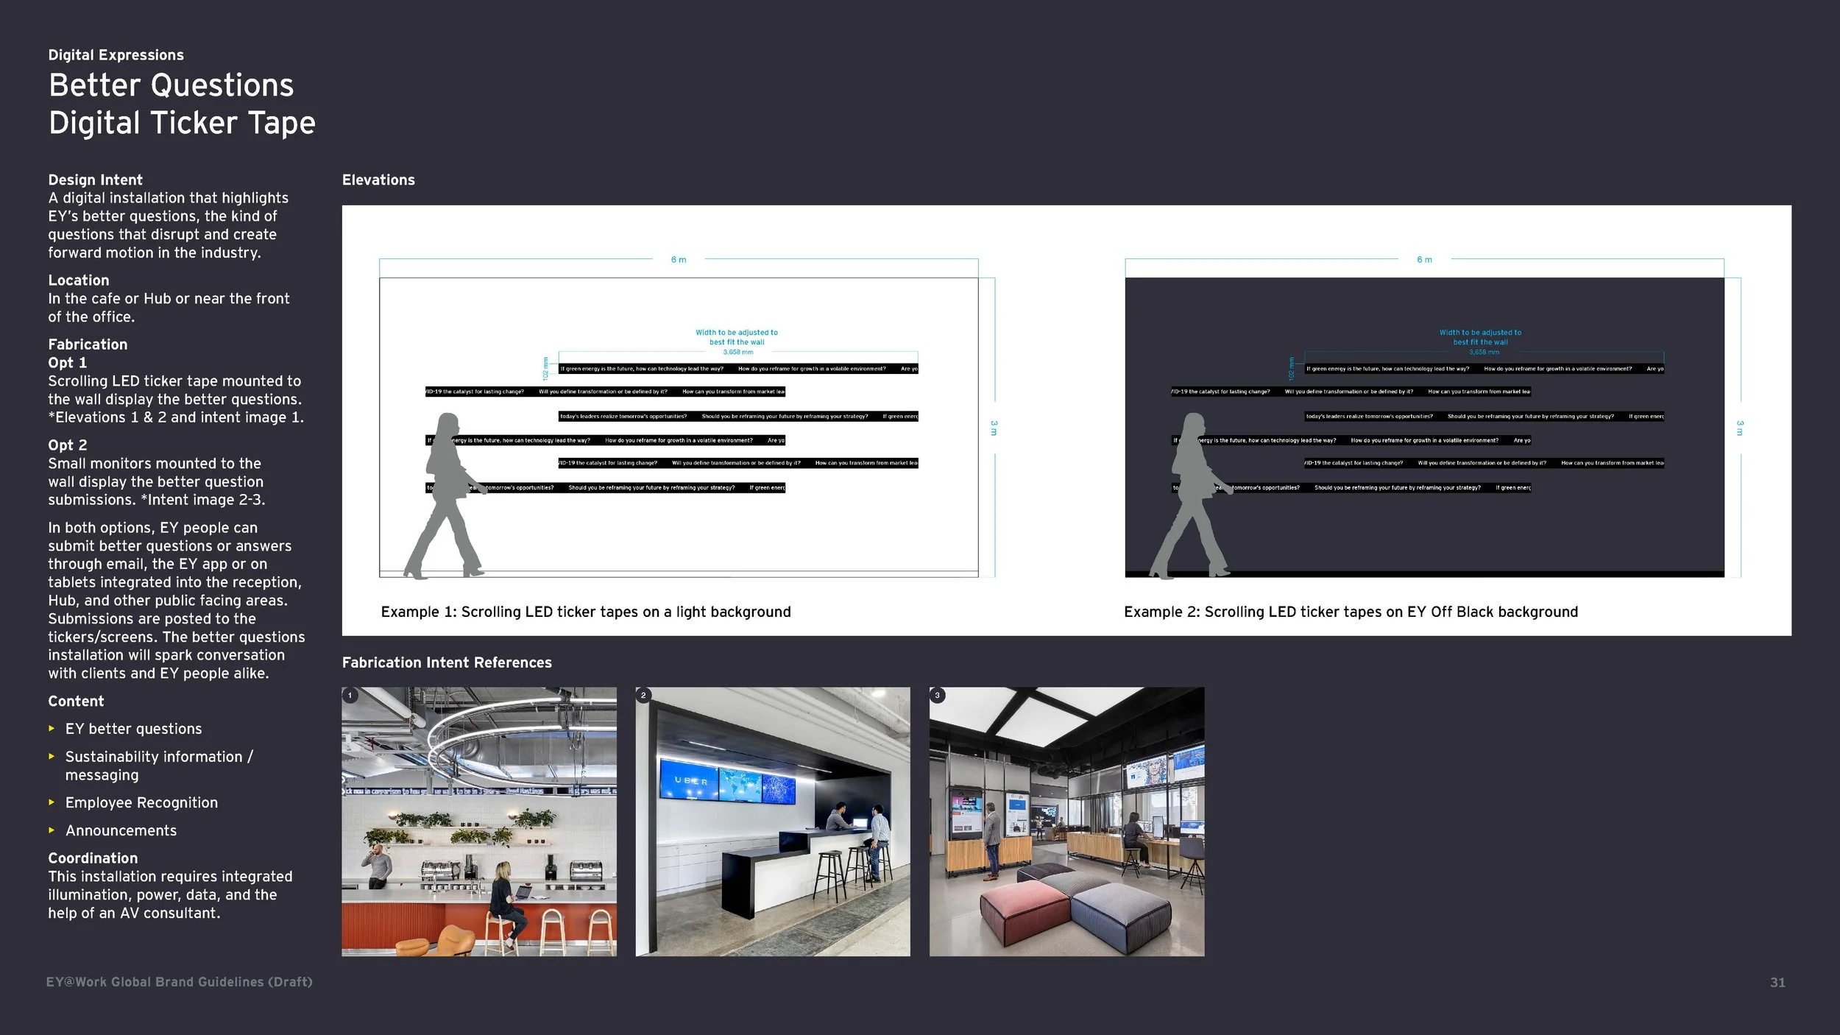This screenshot has width=1840, height=1035.
Task: Click the number 3 badge on the lounge photo
Action: 937,695
